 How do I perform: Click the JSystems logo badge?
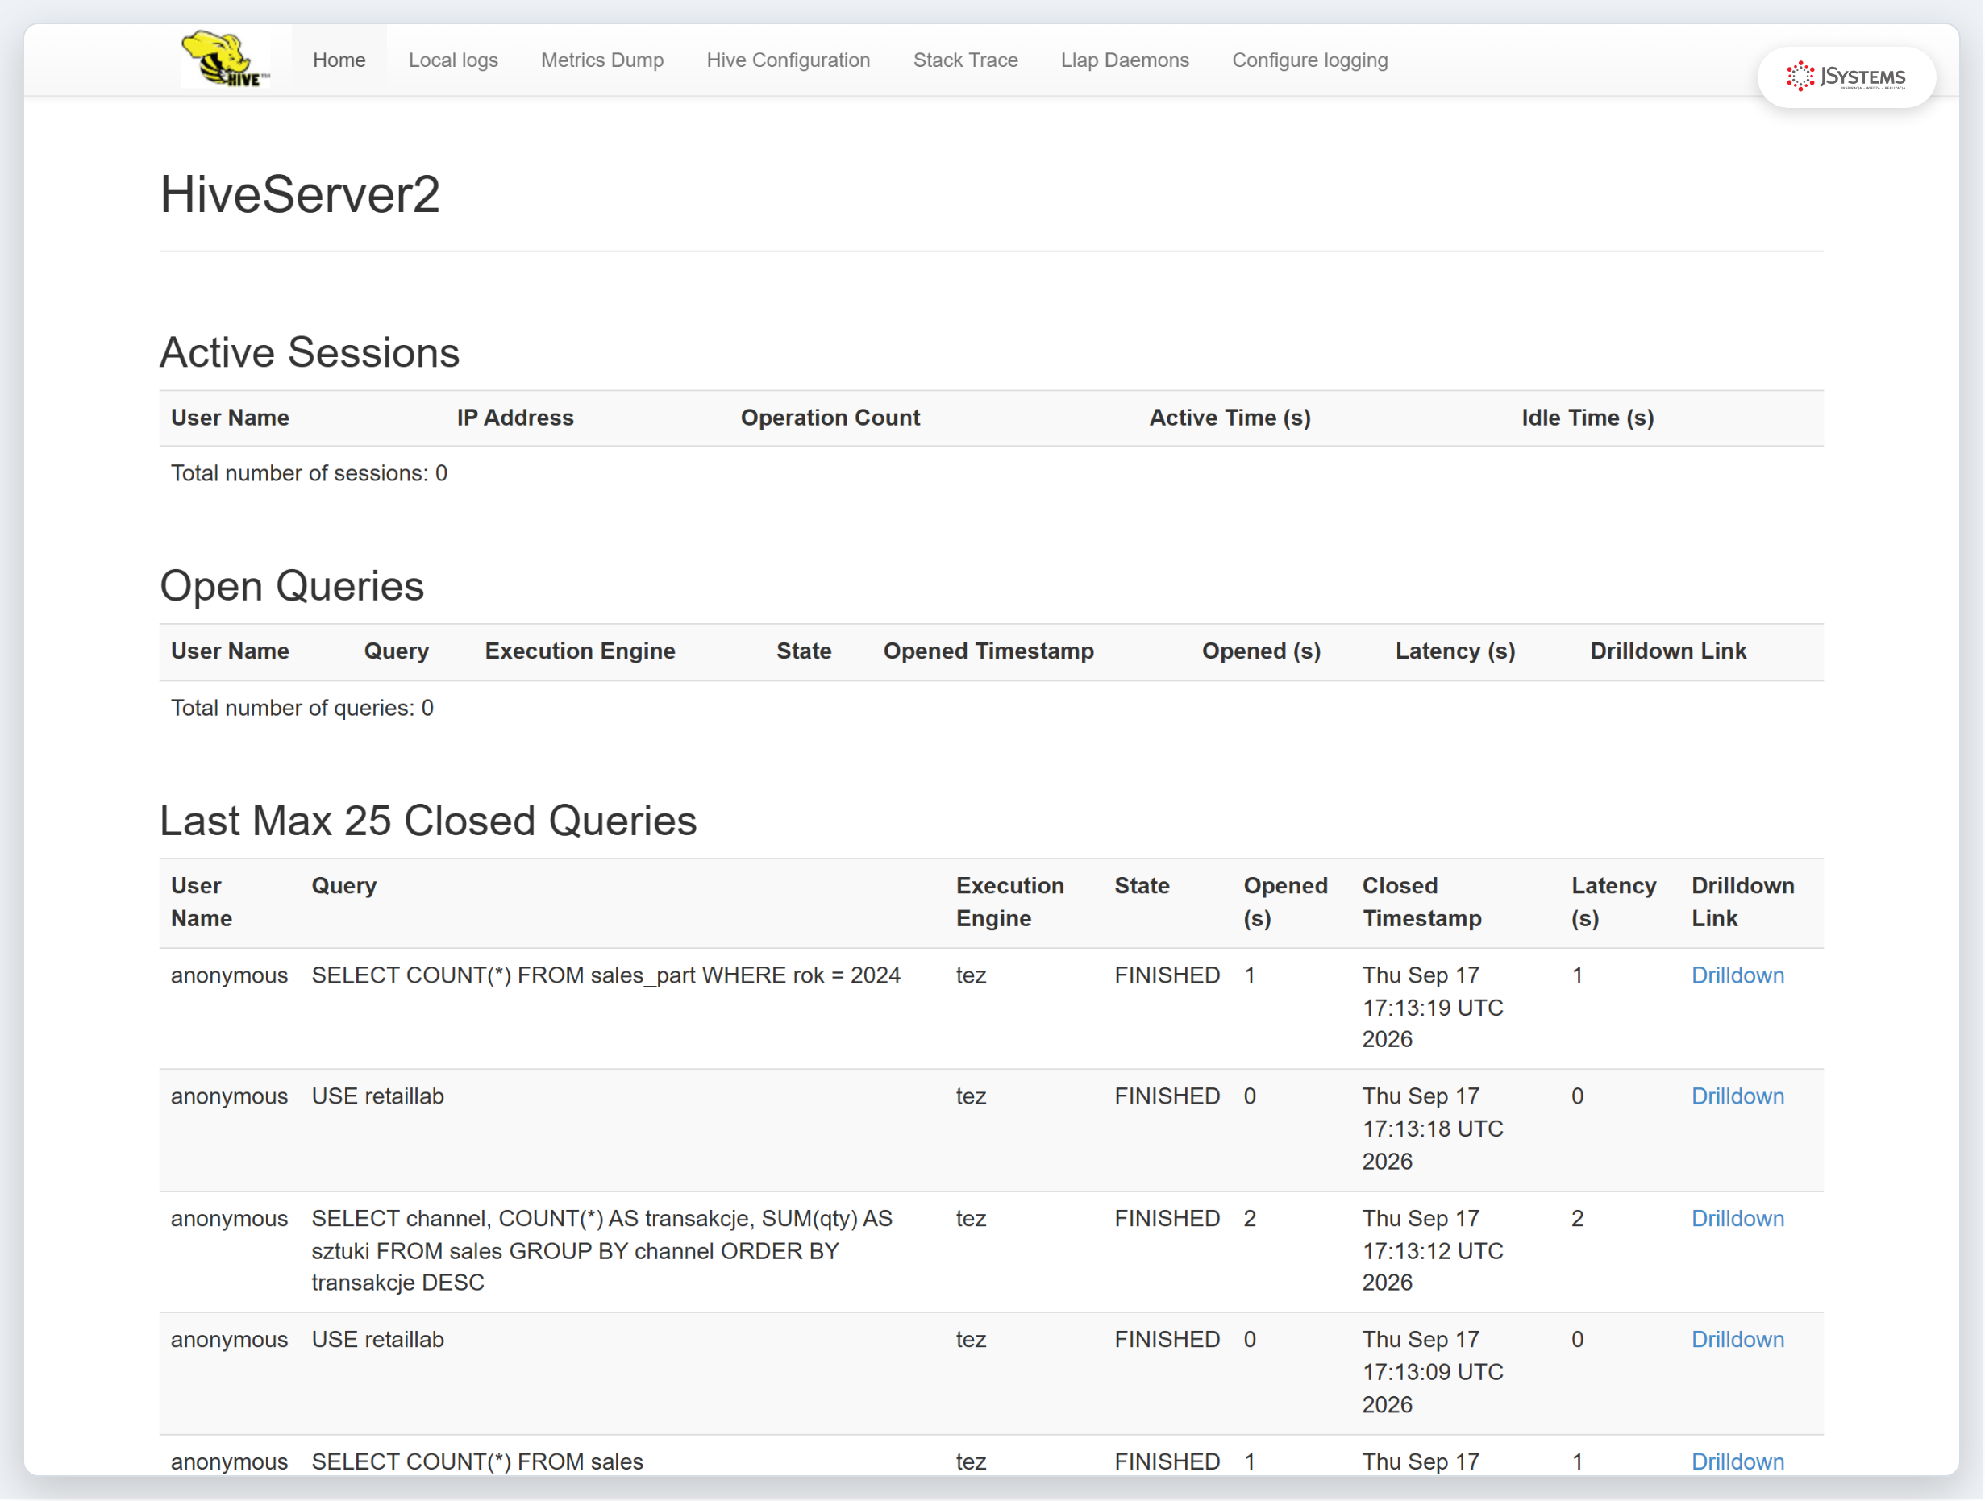pos(1846,77)
